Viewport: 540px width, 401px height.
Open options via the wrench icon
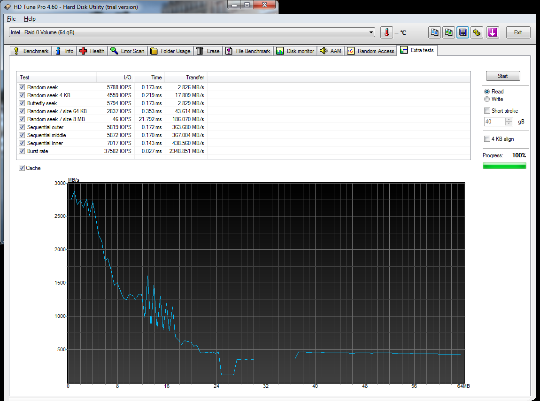[477, 32]
